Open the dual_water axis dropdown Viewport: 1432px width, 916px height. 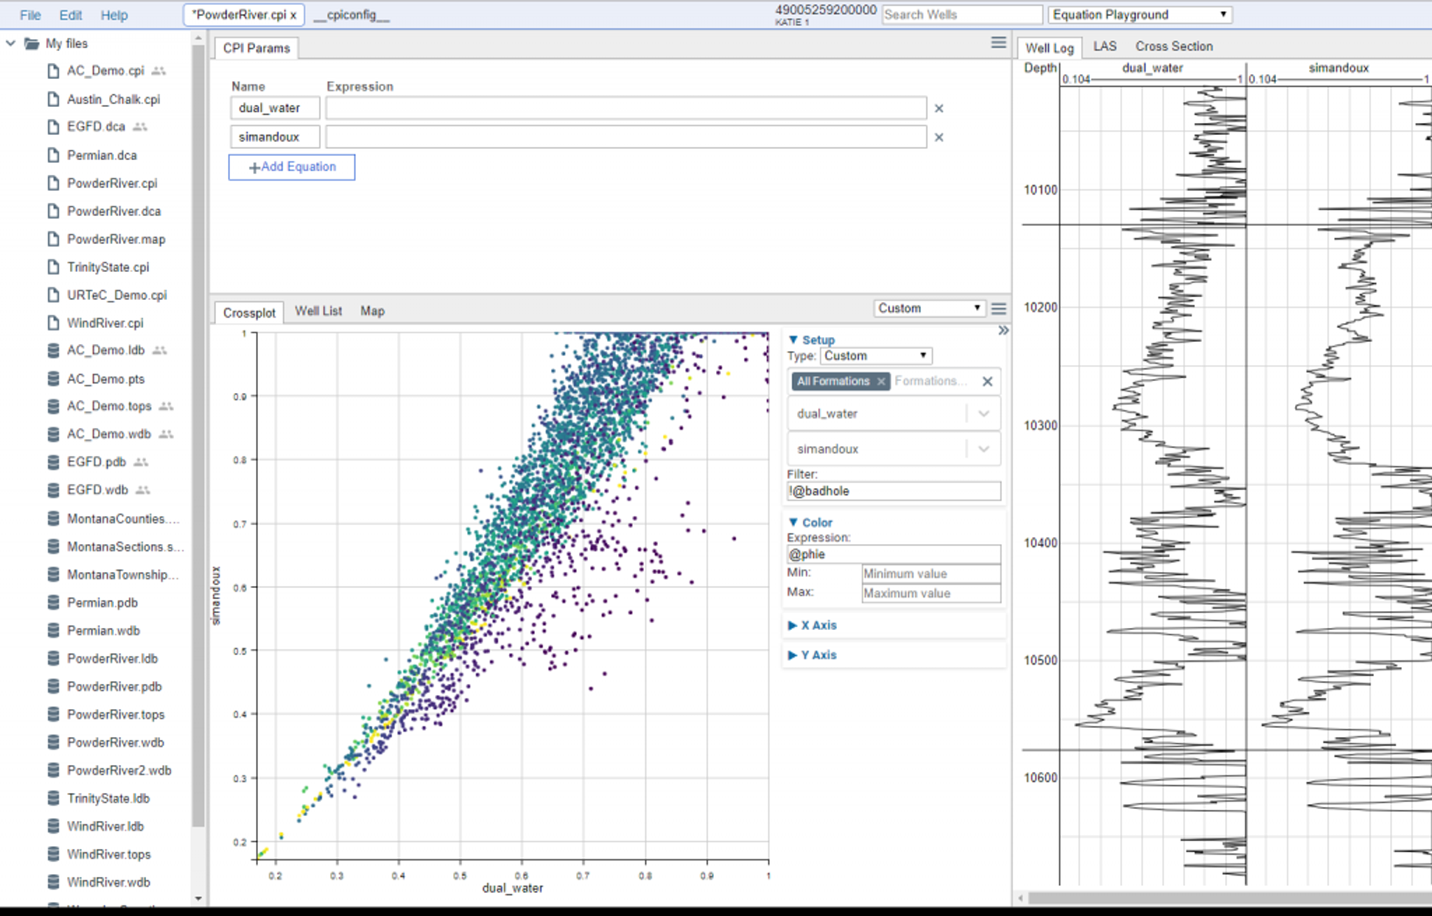coord(984,413)
